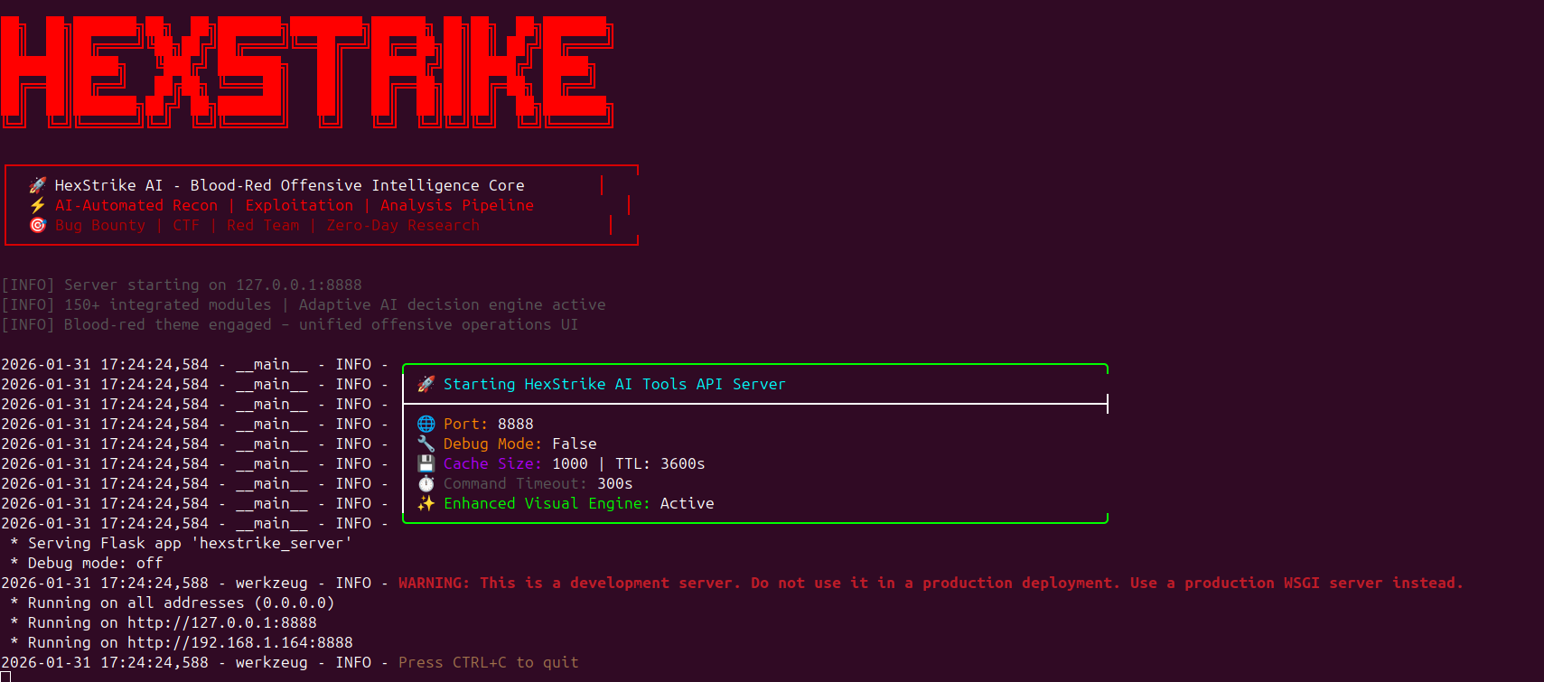Viewport: 1544px width, 682px height.
Task: Click the stopwatch emoji next to Command Timeout
Action: (x=426, y=483)
